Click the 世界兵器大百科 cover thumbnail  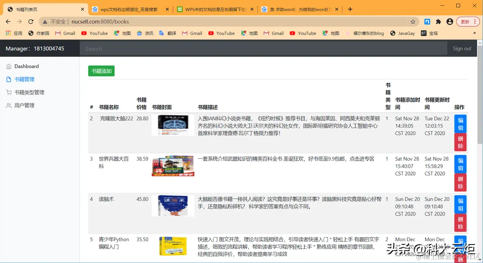tap(173, 166)
